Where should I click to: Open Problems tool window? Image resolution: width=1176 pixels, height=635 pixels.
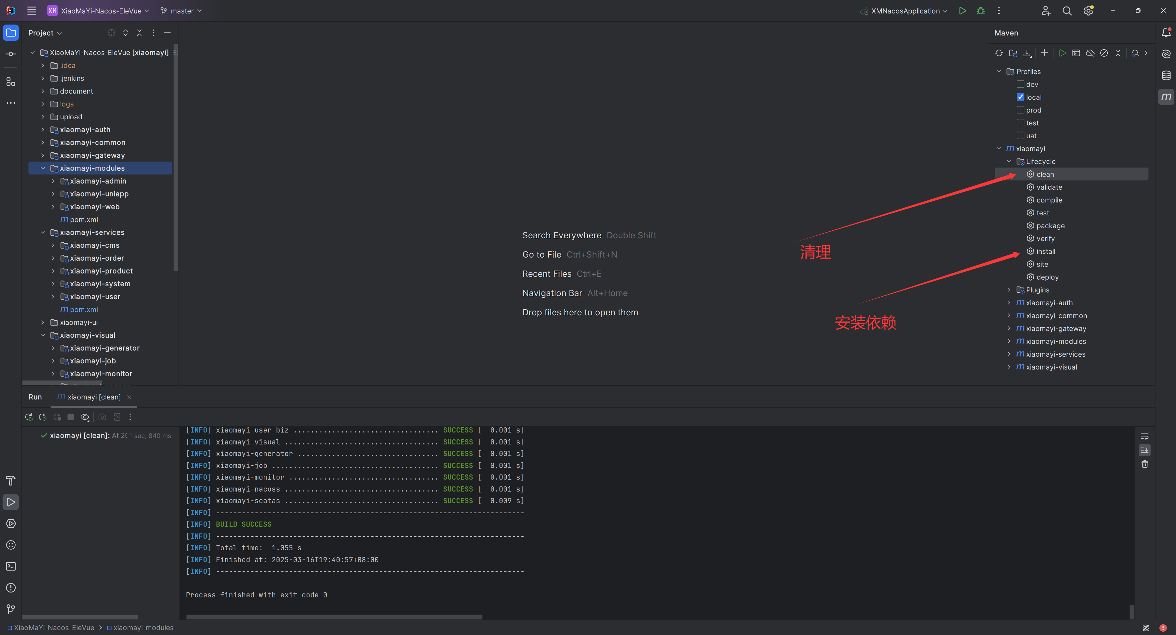pyautogui.click(x=11, y=588)
